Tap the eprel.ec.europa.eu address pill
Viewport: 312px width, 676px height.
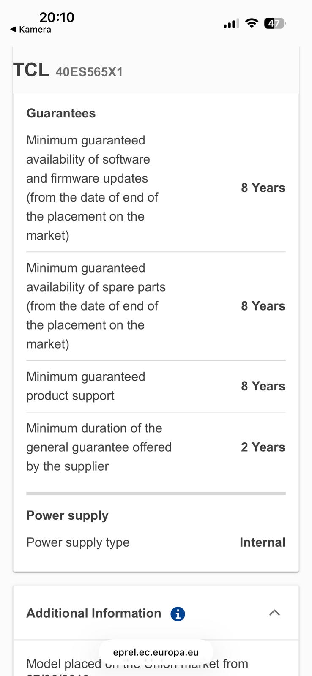click(156, 652)
